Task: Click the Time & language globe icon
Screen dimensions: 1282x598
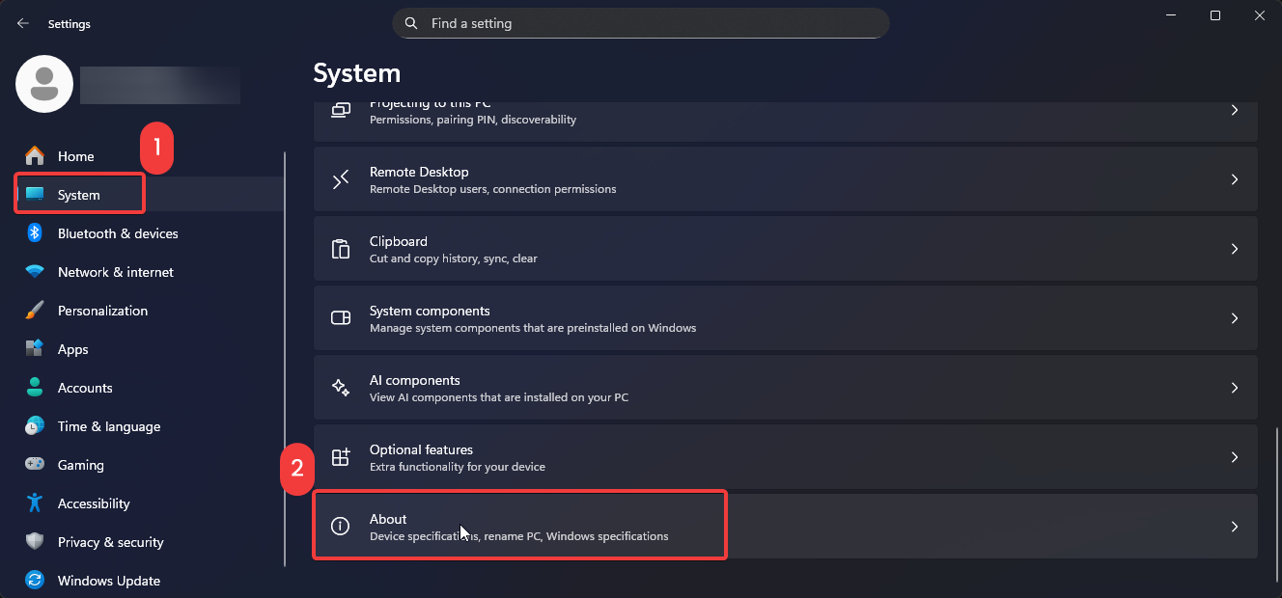Action: tap(35, 426)
